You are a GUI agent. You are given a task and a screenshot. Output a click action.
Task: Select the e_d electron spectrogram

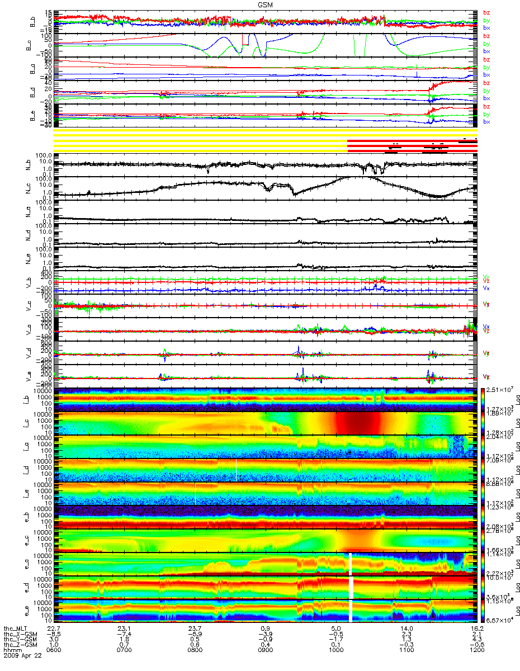click(266, 587)
